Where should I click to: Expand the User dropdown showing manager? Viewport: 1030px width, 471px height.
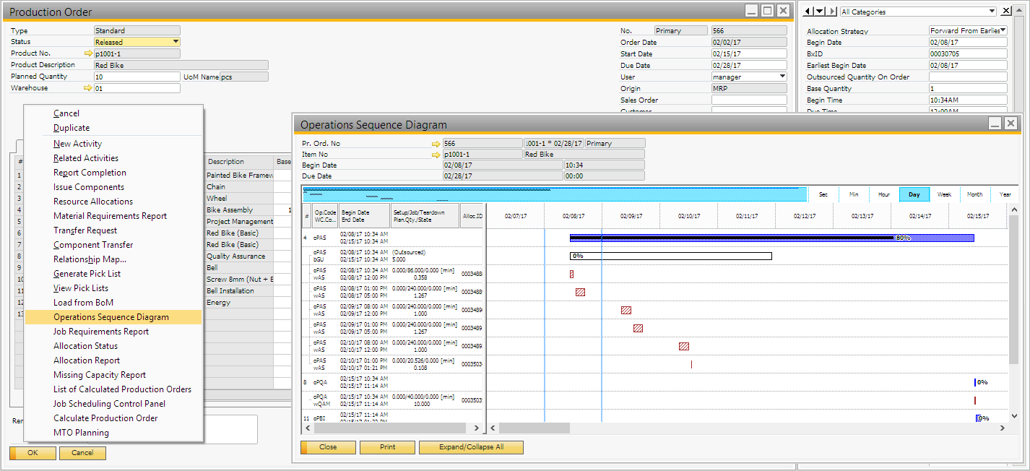[x=782, y=77]
